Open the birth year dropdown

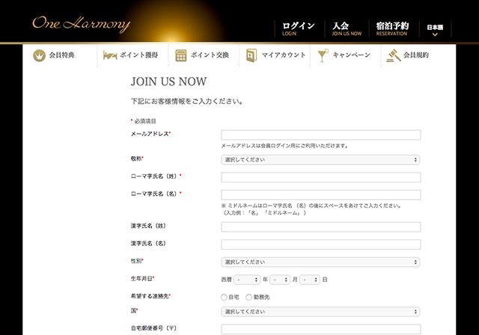(246, 280)
